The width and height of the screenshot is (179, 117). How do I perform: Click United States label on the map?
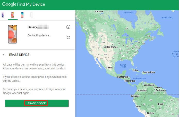click(x=110, y=47)
